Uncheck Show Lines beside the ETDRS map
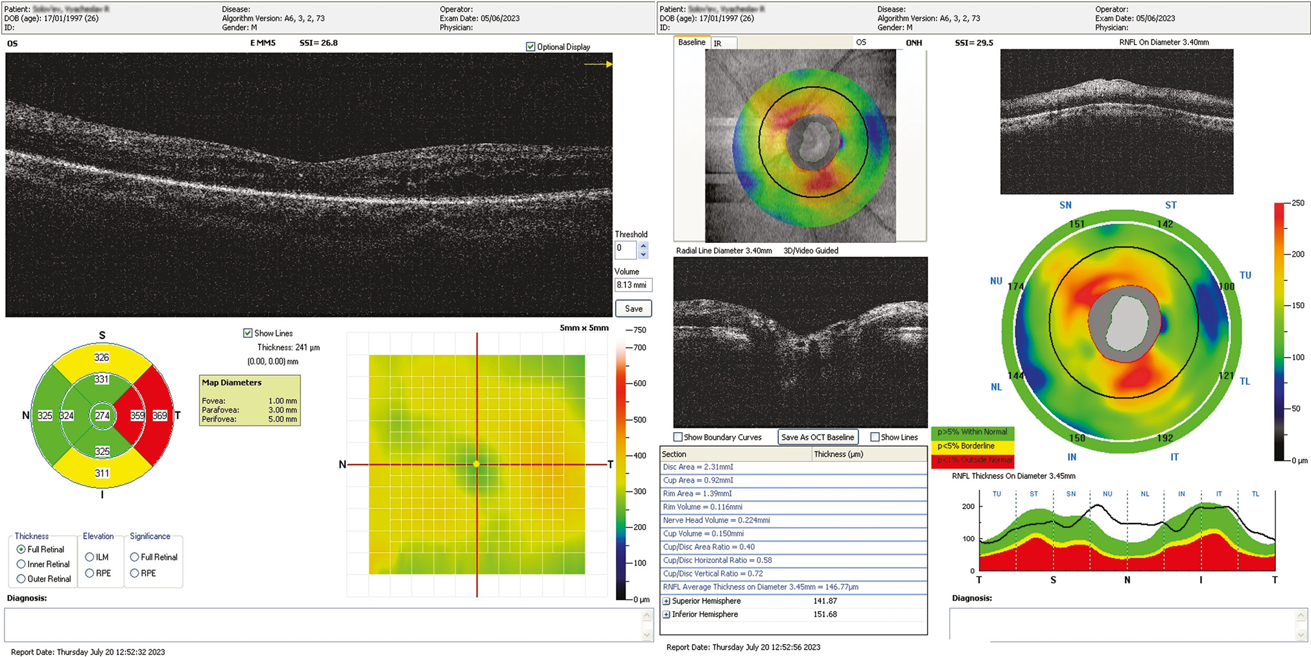The width and height of the screenshot is (1311, 657). (248, 333)
